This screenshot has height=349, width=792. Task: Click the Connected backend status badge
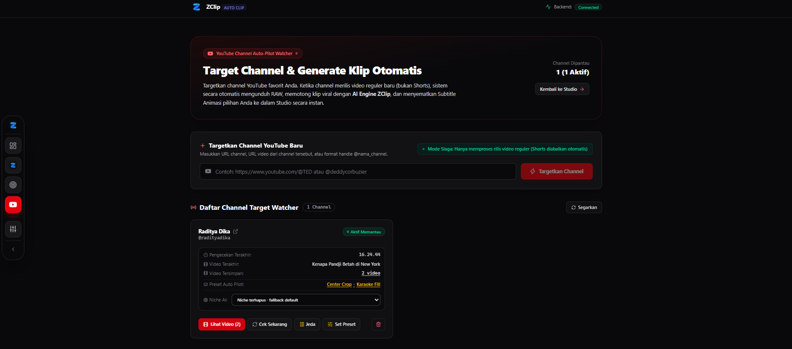pos(588,7)
